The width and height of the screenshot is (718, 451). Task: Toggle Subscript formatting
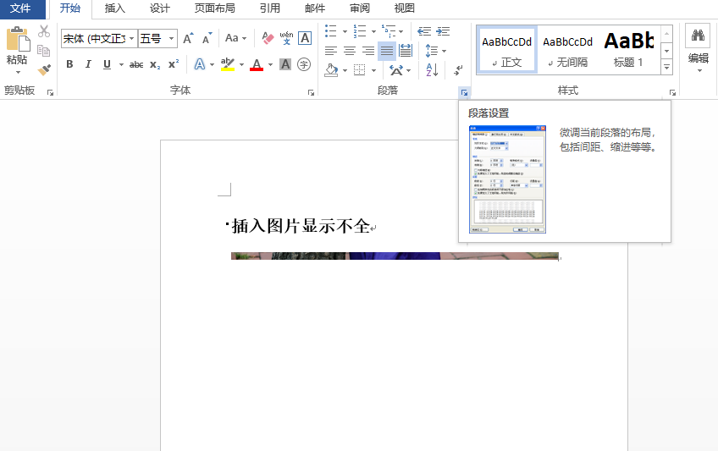(x=155, y=65)
